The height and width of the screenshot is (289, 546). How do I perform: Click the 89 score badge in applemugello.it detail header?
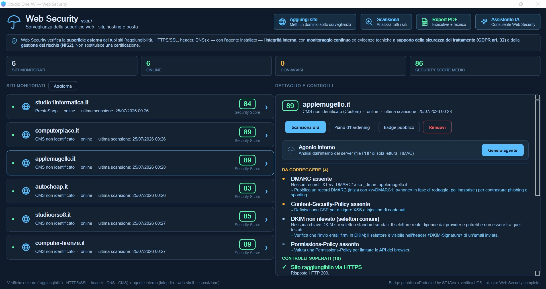pyautogui.click(x=290, y=106)
